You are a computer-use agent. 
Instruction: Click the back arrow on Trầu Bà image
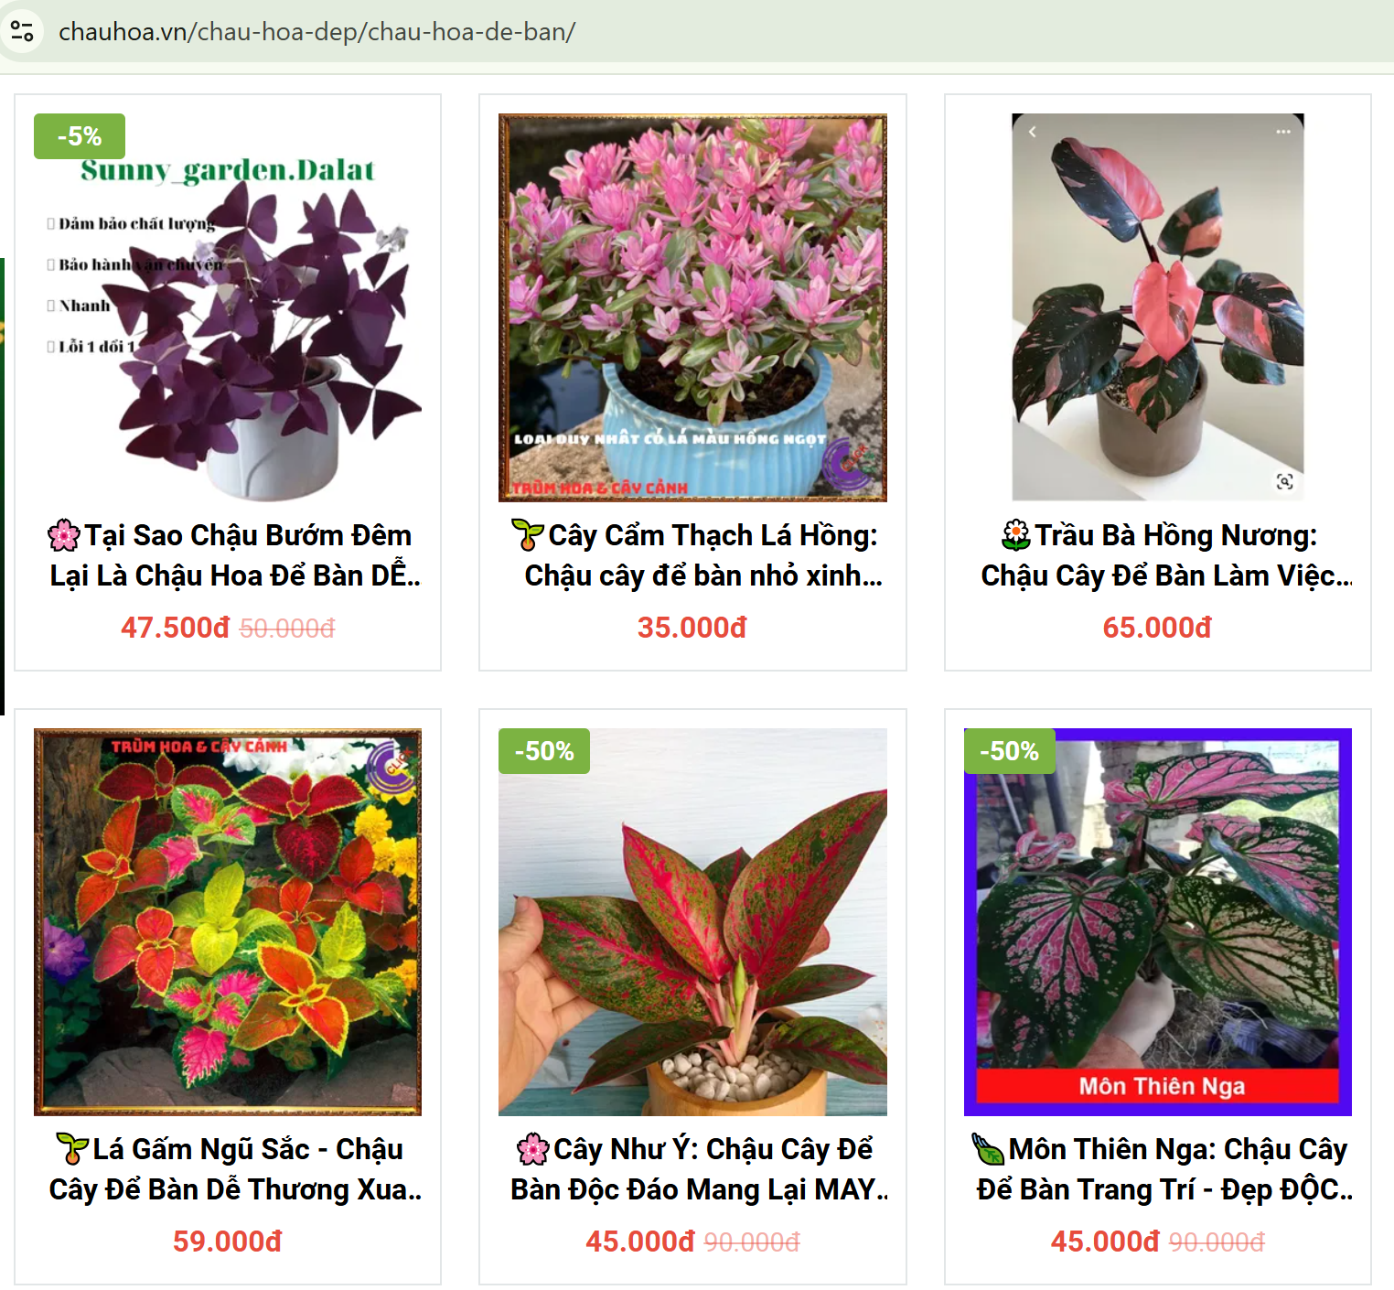click(1032, 132)
